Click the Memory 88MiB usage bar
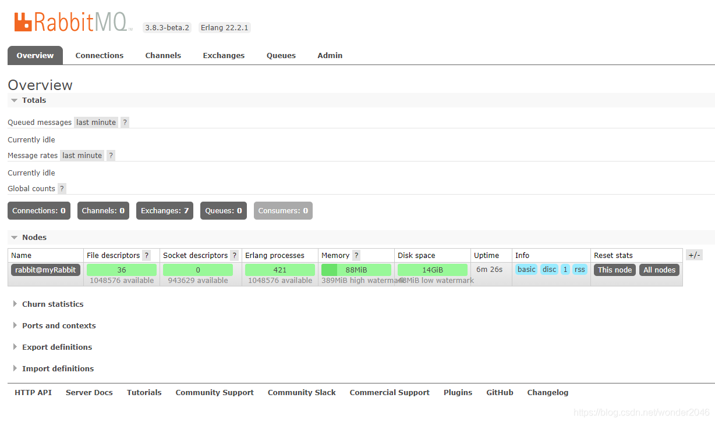This screenshot has height=423, width=715. (x=356, y=270)
